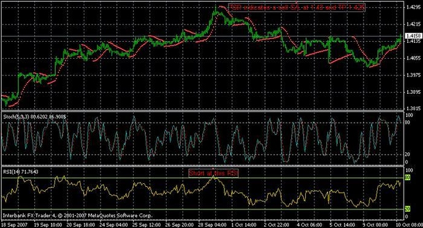The width and height of the screenshot is (423, 228).
Task: Click the 20 level on Stochastic scale
Action: point(408,154)
